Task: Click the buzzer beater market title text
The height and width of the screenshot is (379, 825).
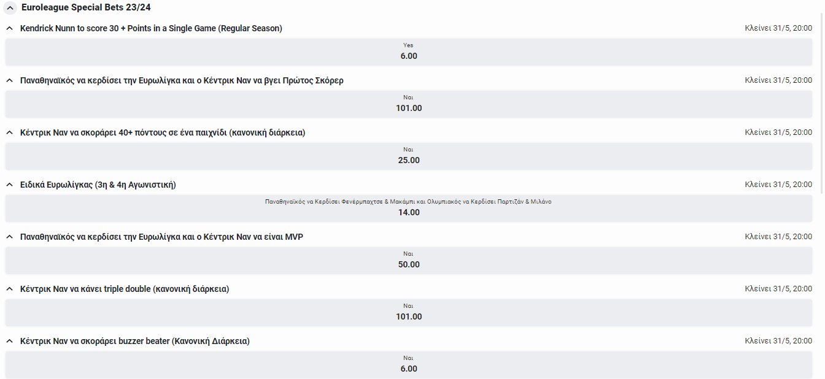Action: click(x=134, y=341)
